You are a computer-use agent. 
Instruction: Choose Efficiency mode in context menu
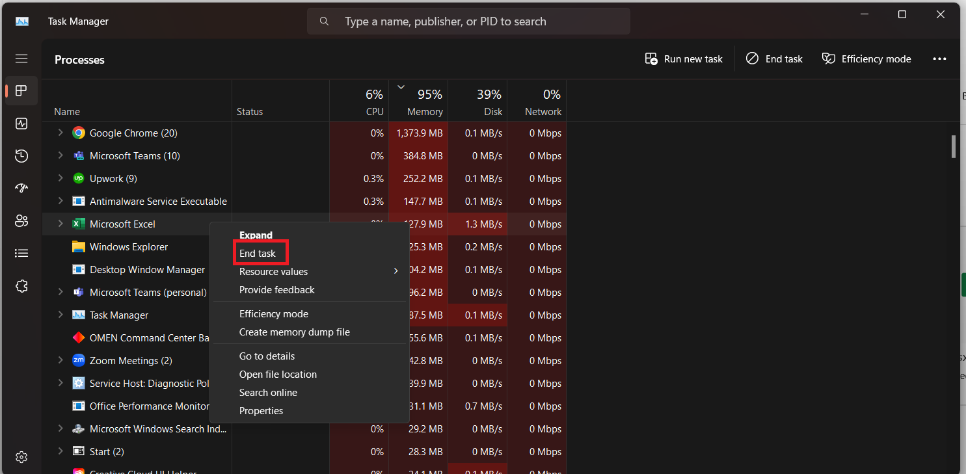click(x=308, y=314)
